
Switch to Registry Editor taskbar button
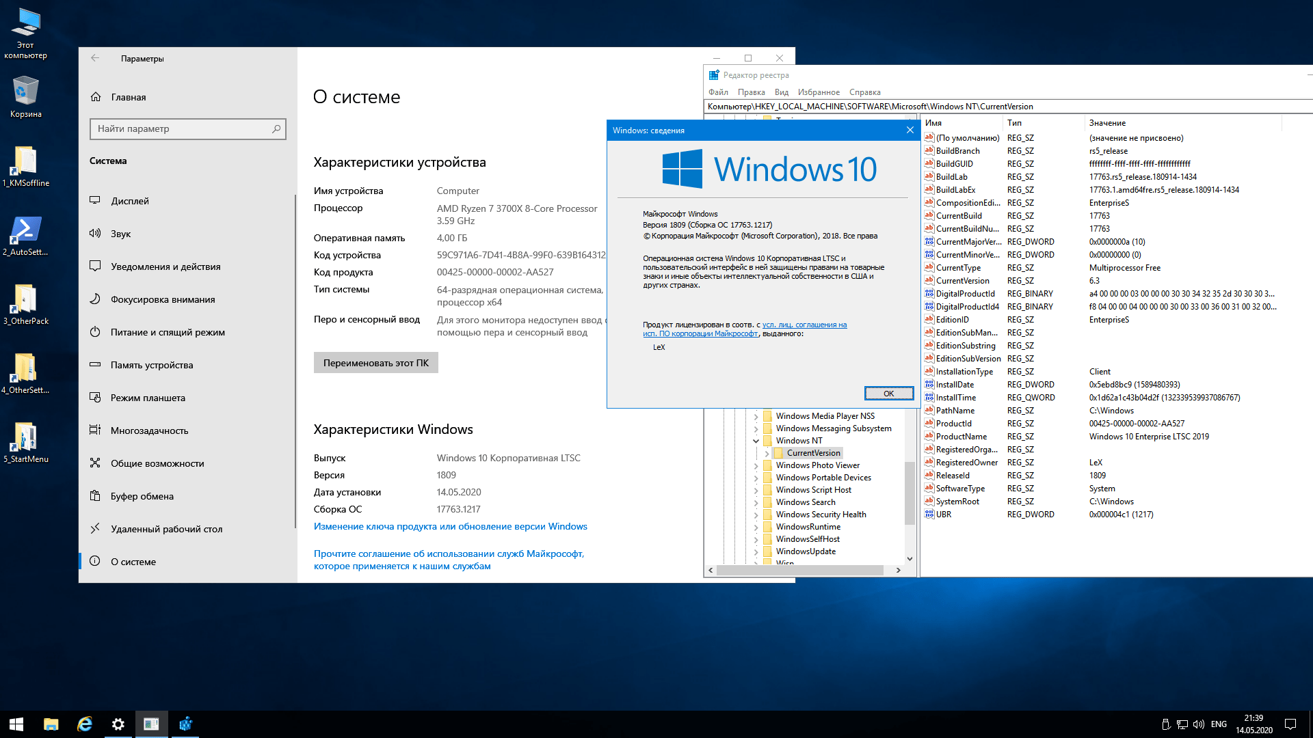click(185, 724)
